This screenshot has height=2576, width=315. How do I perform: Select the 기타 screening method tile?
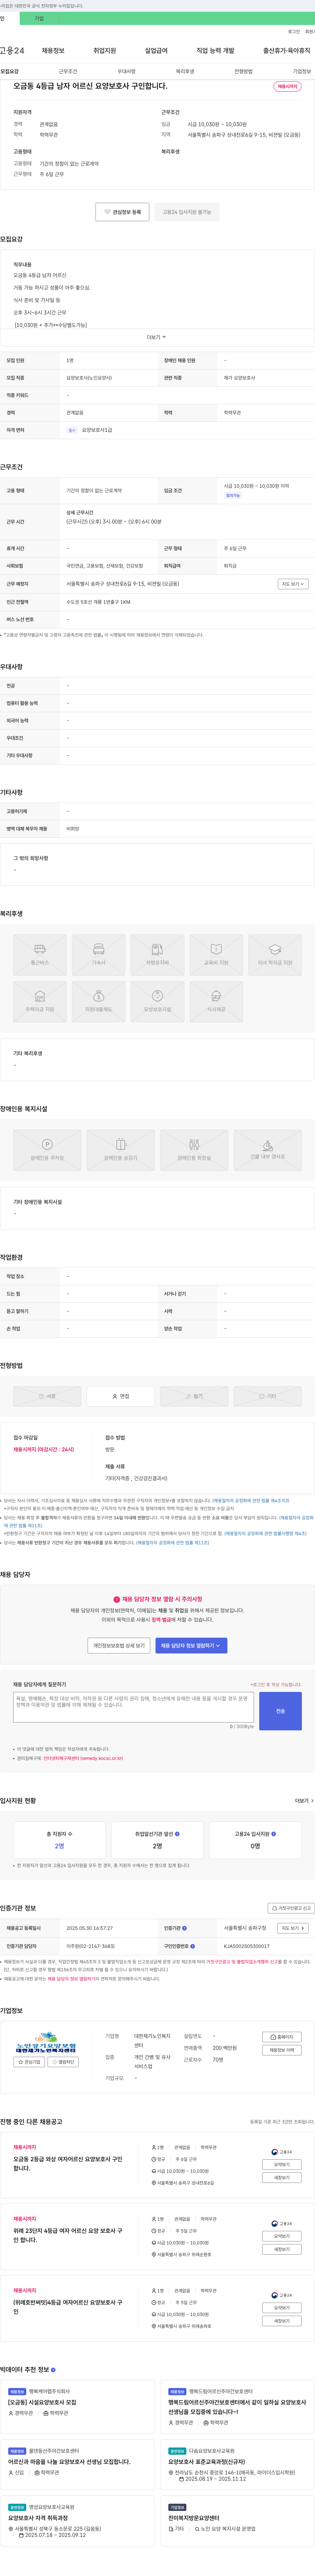(267, 1396)
